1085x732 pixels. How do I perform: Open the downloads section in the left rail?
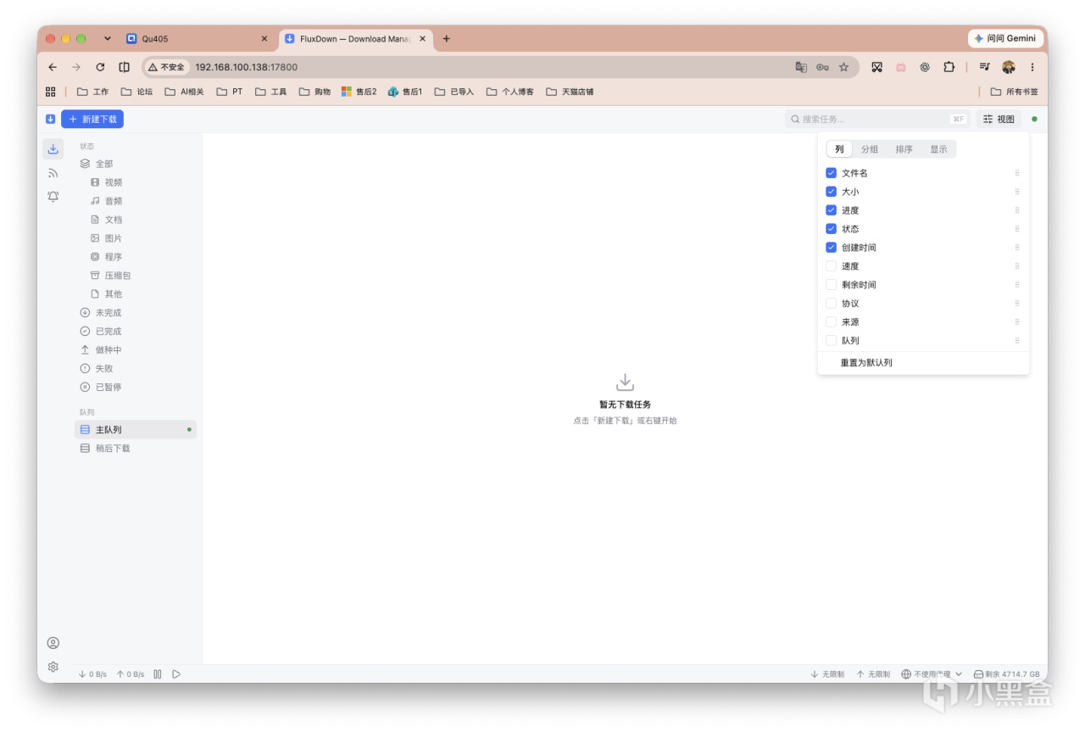53,149
